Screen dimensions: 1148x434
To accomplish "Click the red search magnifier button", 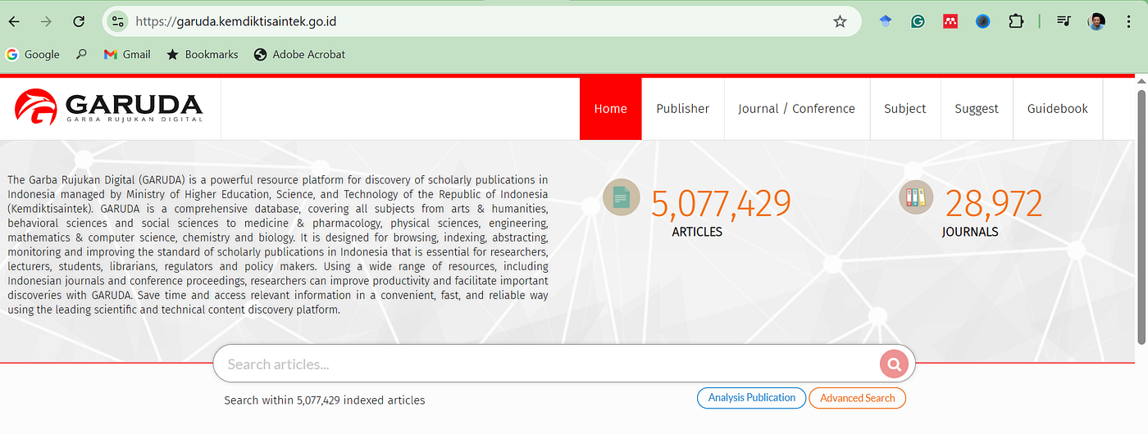I will pos(894,364).
